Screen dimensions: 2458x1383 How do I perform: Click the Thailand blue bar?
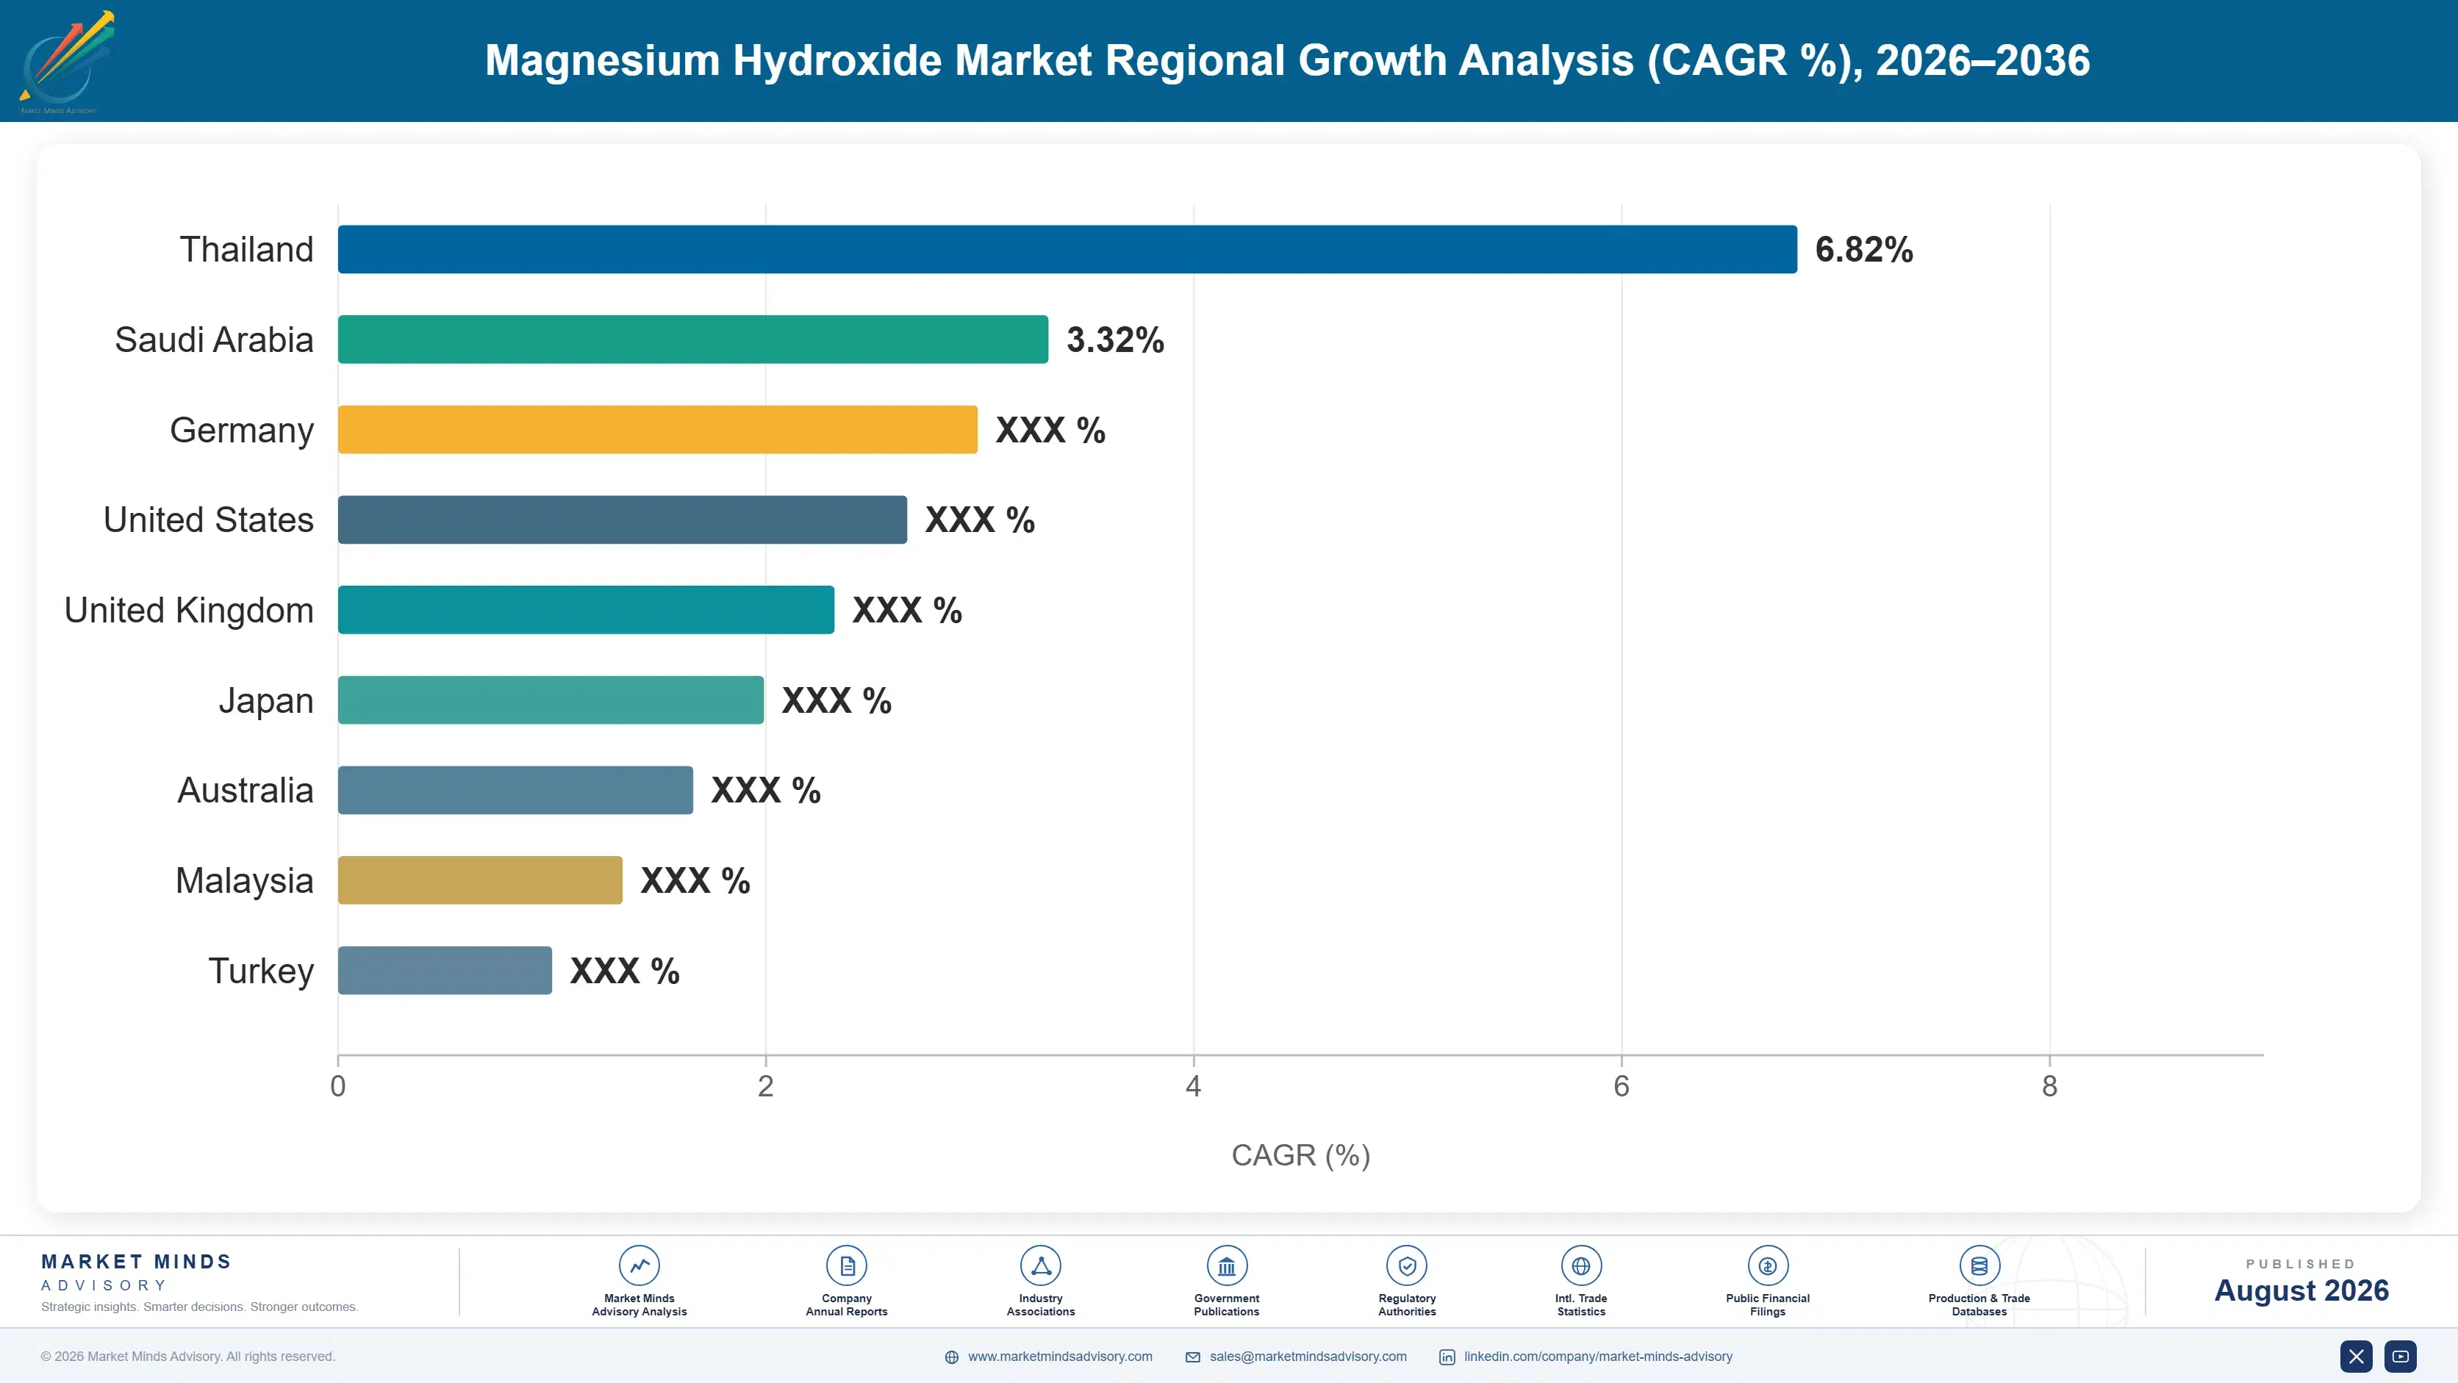pos(1067,249)
